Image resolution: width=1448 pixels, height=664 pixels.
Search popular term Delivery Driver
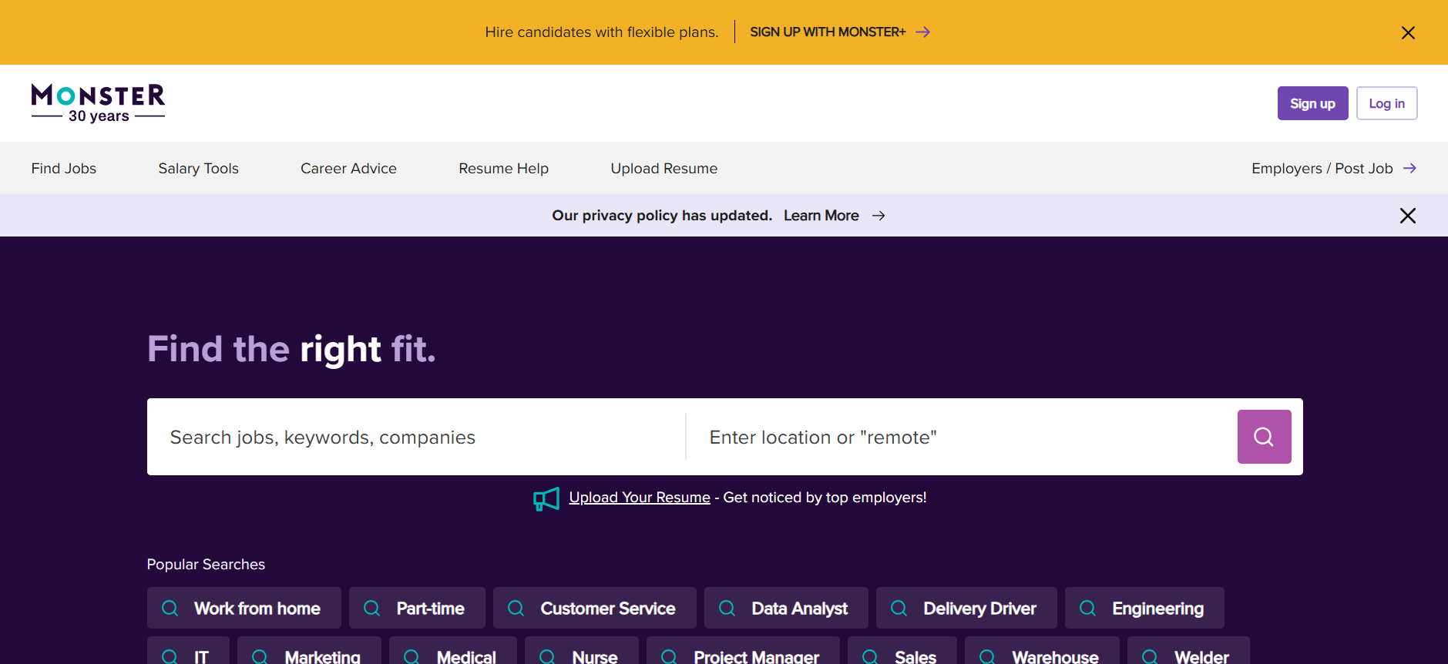[x=966, y=609]
